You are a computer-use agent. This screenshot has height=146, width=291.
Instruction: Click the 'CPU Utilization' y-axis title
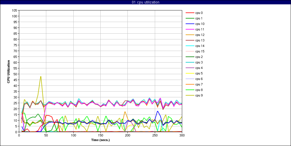coord(8,71)
